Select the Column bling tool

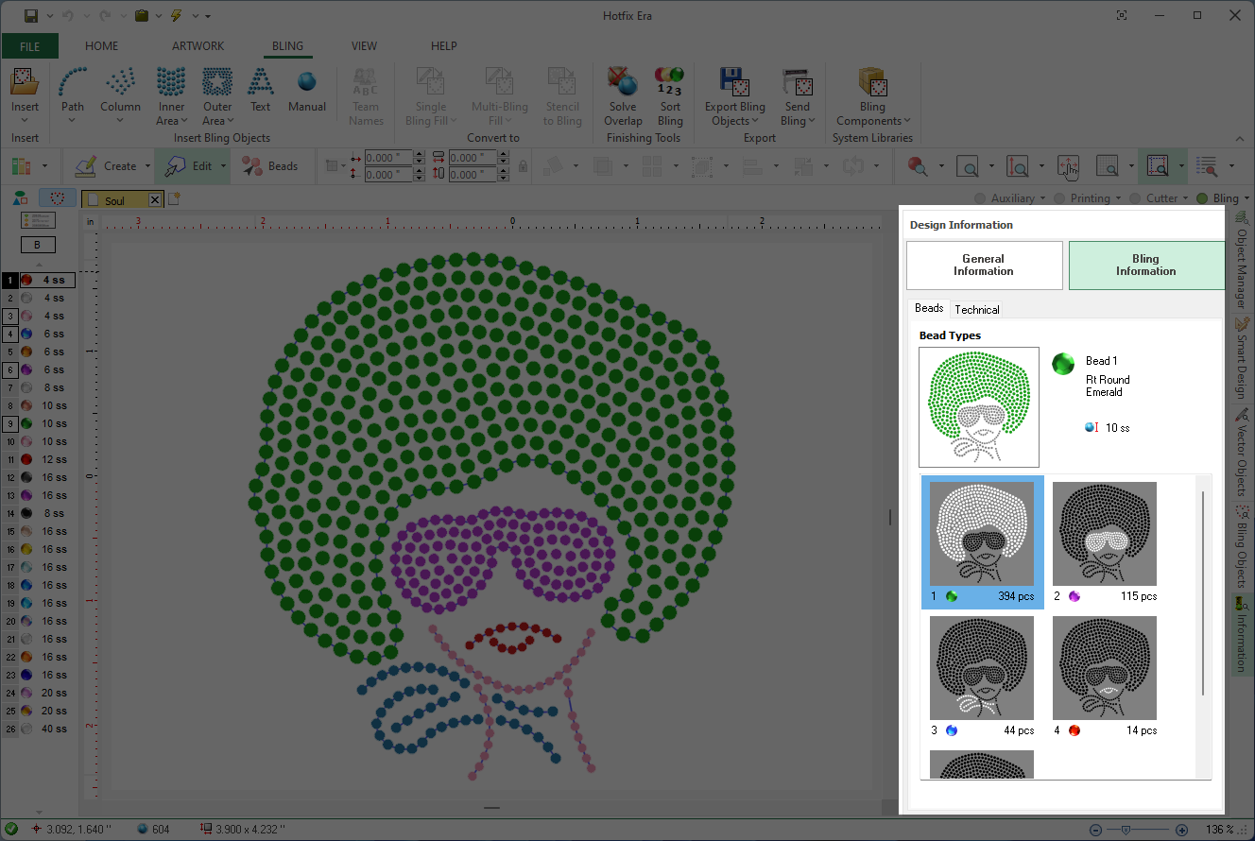tap(120, 96)
